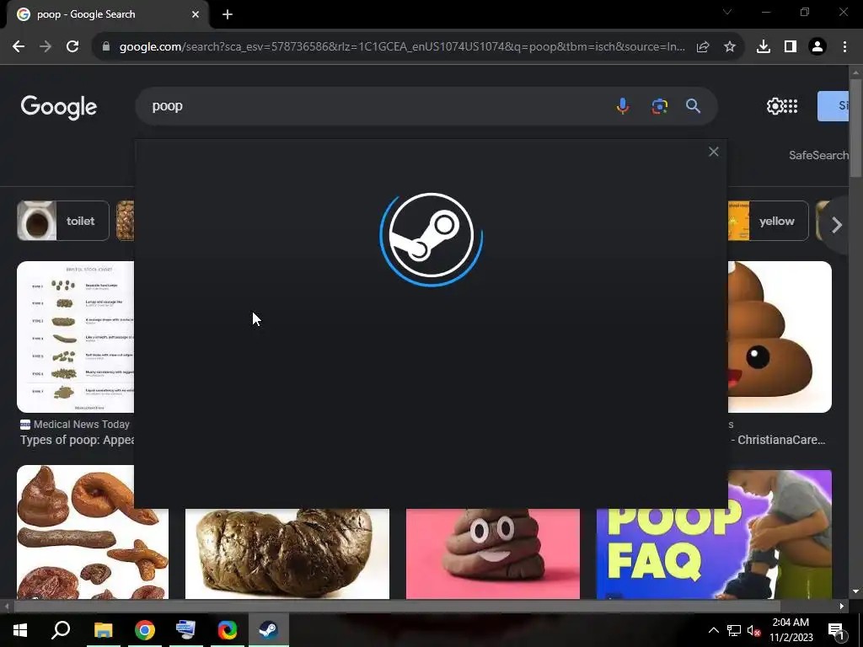Open the Bristol stool chart thumbnail
The image size is (863, 647).
[75, 337]
